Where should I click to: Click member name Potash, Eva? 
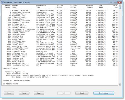pyautogui.click(x=17, y=36)
